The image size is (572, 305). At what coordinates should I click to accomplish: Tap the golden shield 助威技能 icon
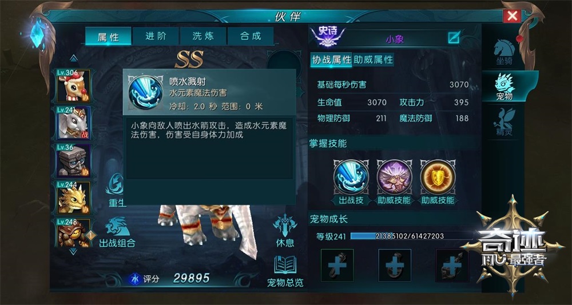coord(438,177)
